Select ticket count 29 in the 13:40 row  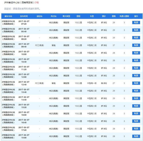(x=114, y=91)
